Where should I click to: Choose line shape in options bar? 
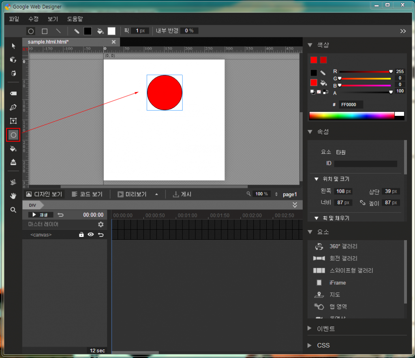click(58, 31)
